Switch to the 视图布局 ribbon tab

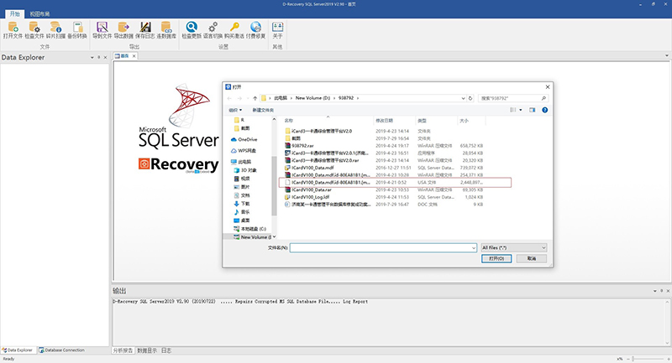pos(39,13)
